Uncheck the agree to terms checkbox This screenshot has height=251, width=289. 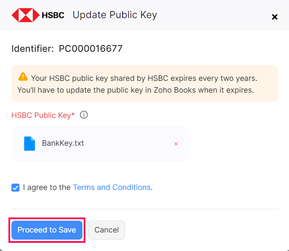click(x=16, y=187)
